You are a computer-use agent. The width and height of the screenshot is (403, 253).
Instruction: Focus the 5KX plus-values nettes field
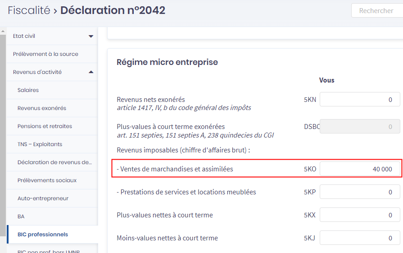359,215
